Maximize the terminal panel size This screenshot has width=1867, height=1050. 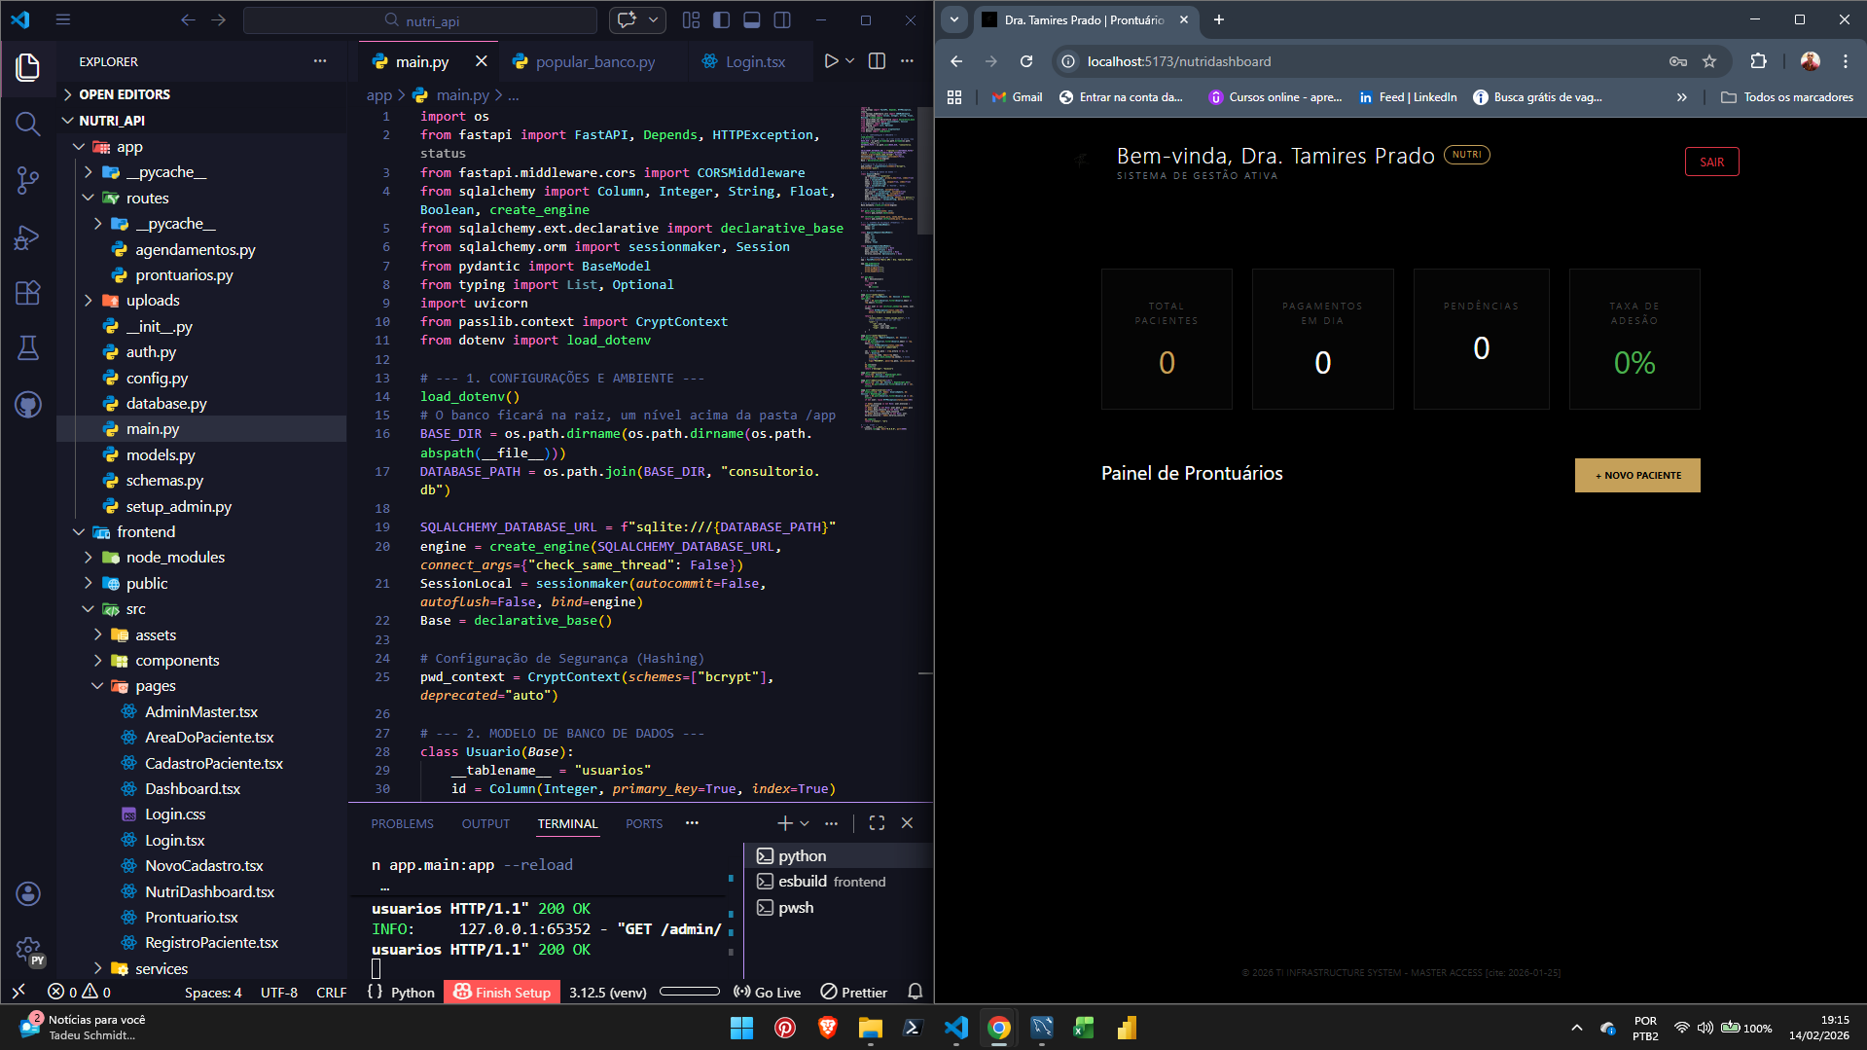[877, 823]
